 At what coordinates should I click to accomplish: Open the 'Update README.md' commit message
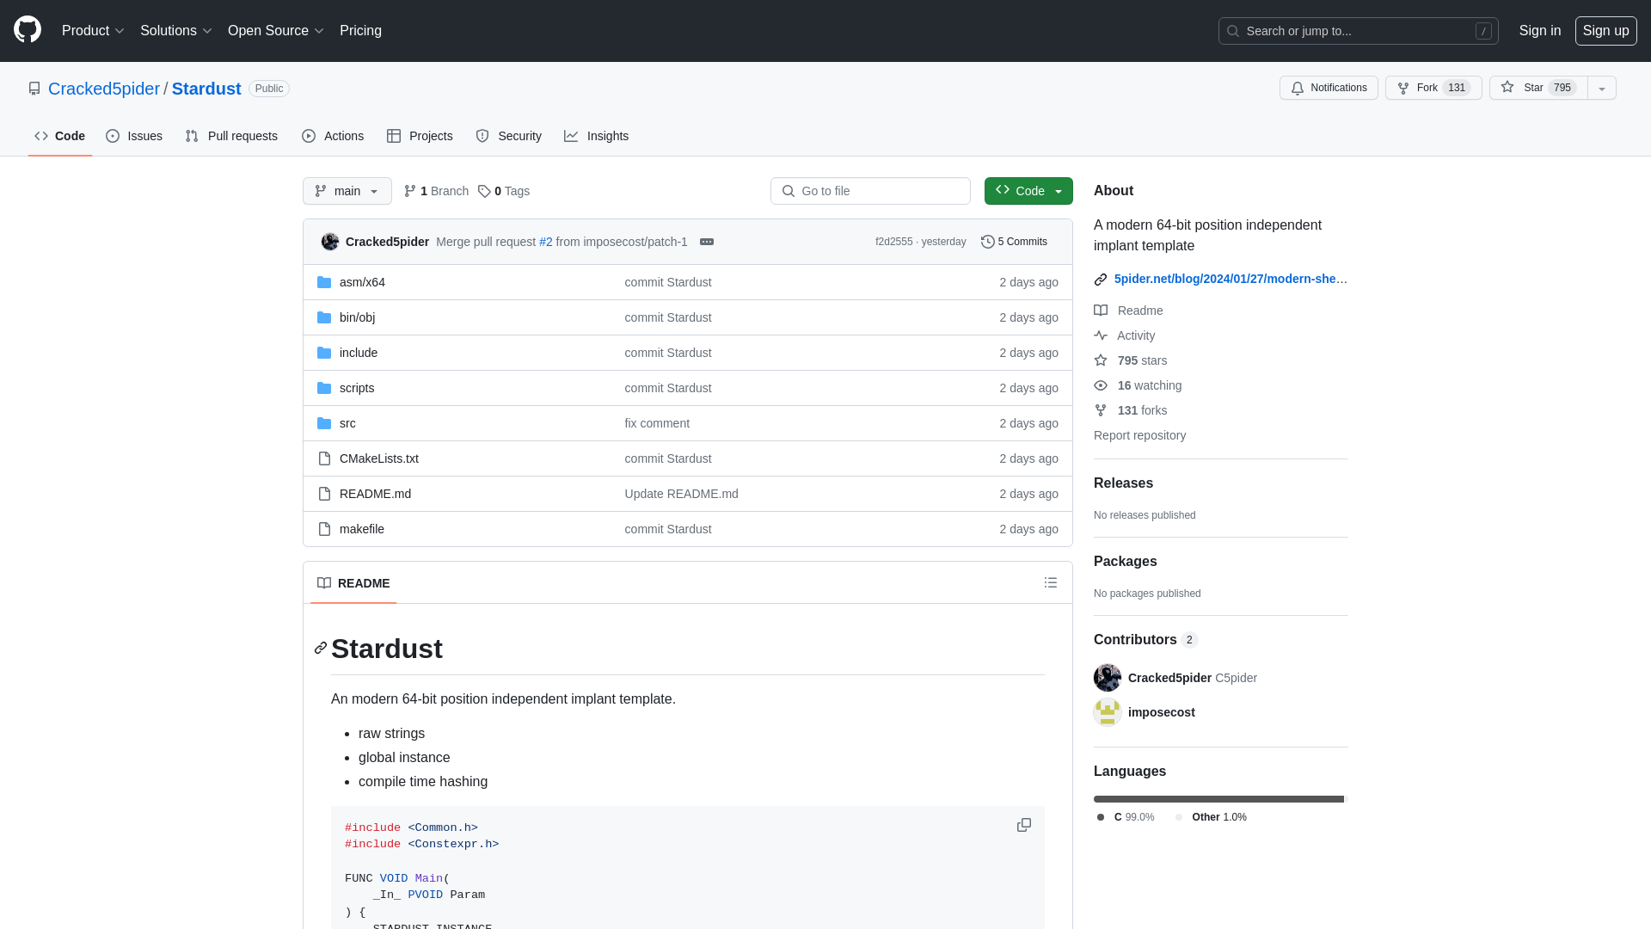click(681, 494)
